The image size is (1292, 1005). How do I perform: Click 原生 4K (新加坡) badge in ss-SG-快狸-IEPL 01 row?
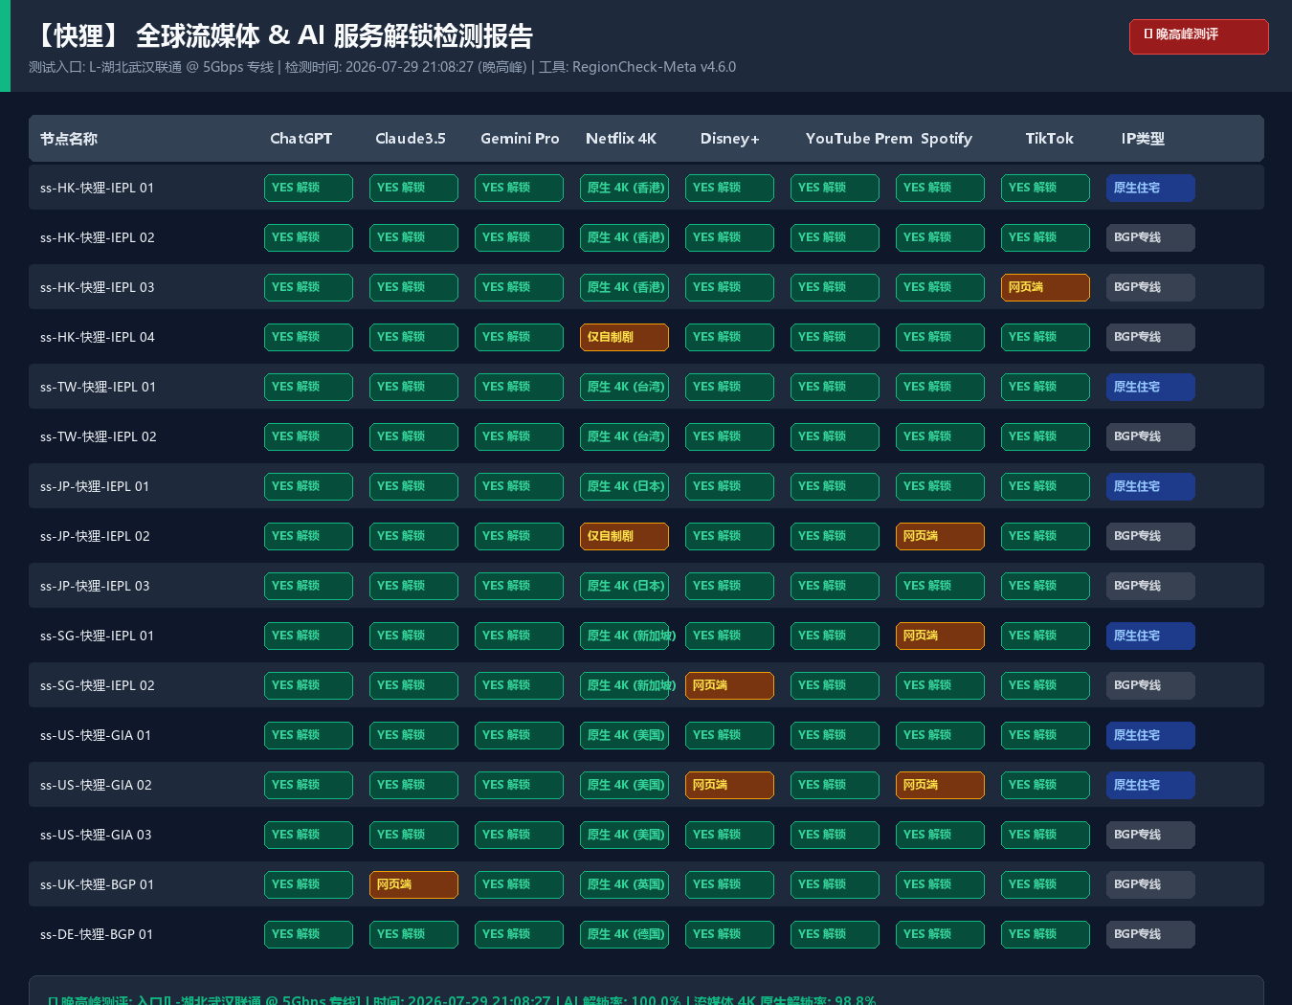(626, 636)
